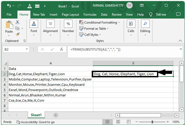Click Accessibility: Good to go status
The height and width of the screenshot is (125, 185).
[35, 122]
